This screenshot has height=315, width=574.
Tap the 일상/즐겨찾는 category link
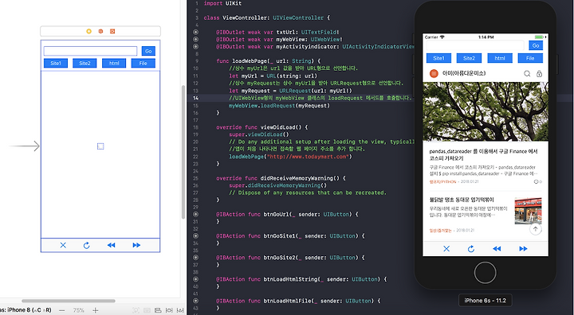click(440, 231)
